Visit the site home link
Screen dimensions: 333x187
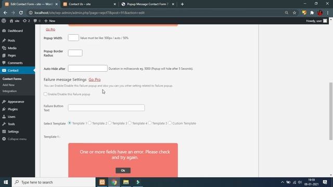(x=15, y=21)
